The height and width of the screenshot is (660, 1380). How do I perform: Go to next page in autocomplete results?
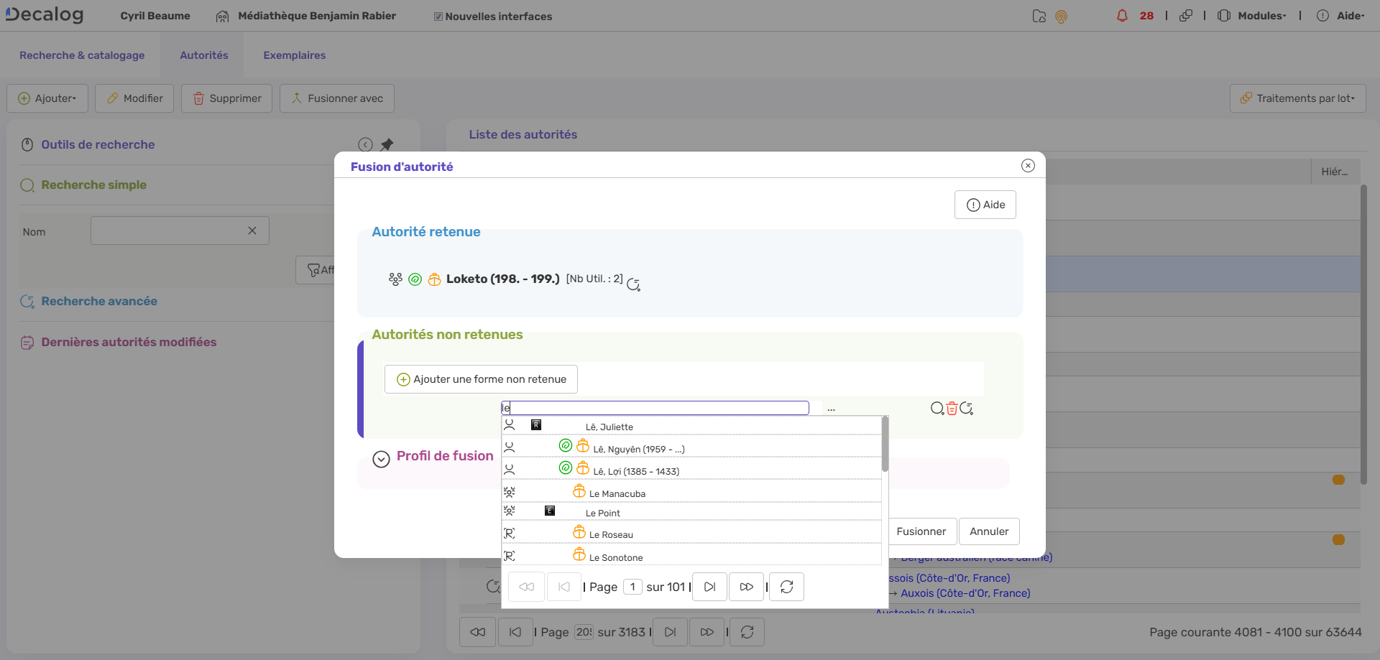[709, 587]
